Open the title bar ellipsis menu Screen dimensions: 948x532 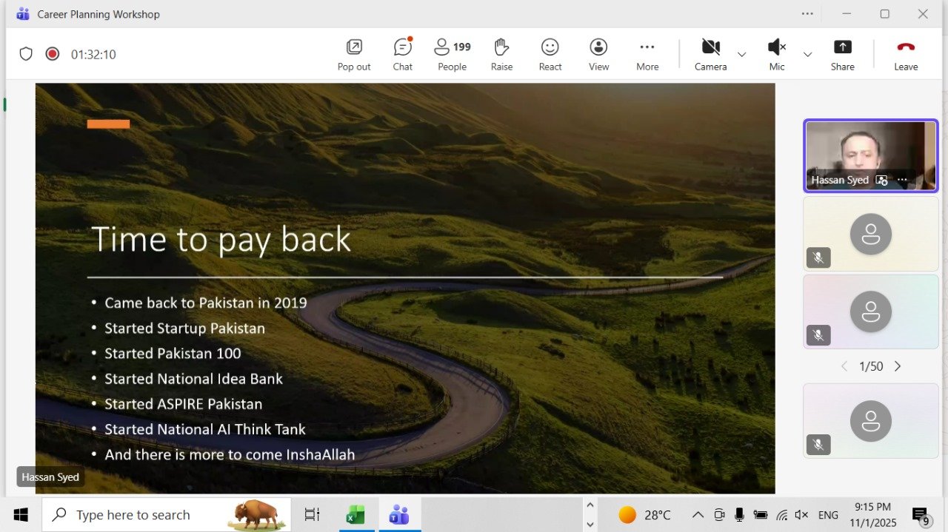pyautogui.click(x=807, y=14)
